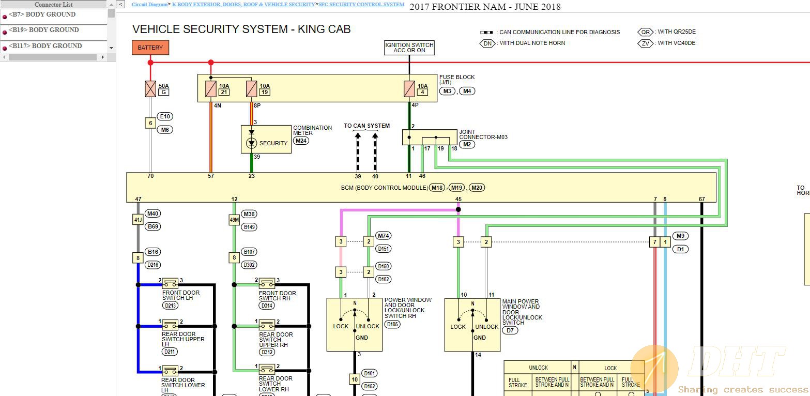Click the BCM (BODY CONTROL MODULE) label
810x396 pixels.
[384, 188]
